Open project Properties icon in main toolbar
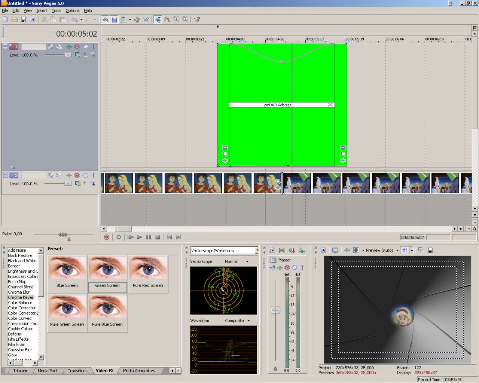Screen dimensions: 479x383 33,19
